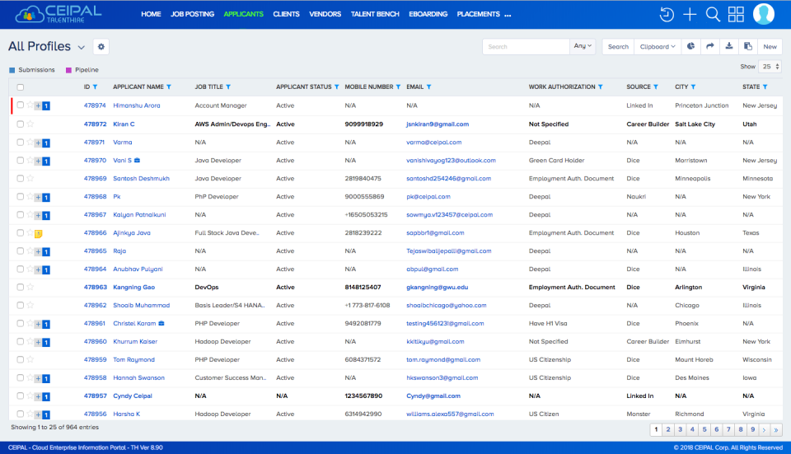Filter by Work Authorization funnel icon
This screenshot has height=454, width=791.
tap(601, 87)
